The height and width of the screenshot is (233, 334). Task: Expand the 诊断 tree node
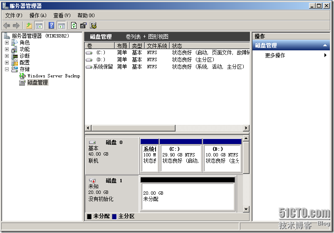click(7, 56)
